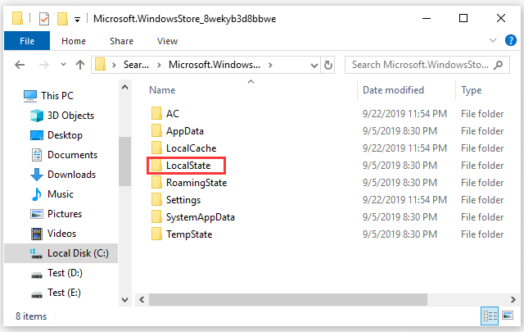Switch to the Home ribbon tab
Viewport: 524px width, 332px height.
point(74,41)
